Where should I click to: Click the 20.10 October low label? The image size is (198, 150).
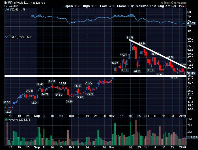(69, 101)
